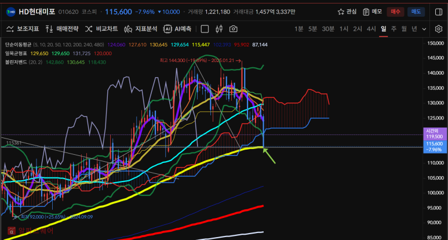The width and height of the screenshot is (448, 240).
Task: Open chart settings gear icon
Action: (438, 29)
